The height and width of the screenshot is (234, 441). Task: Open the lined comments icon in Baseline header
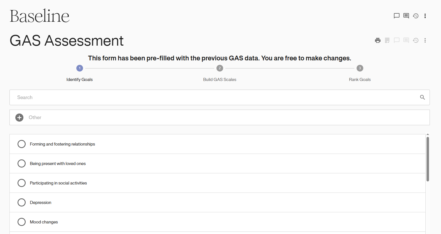406,16
